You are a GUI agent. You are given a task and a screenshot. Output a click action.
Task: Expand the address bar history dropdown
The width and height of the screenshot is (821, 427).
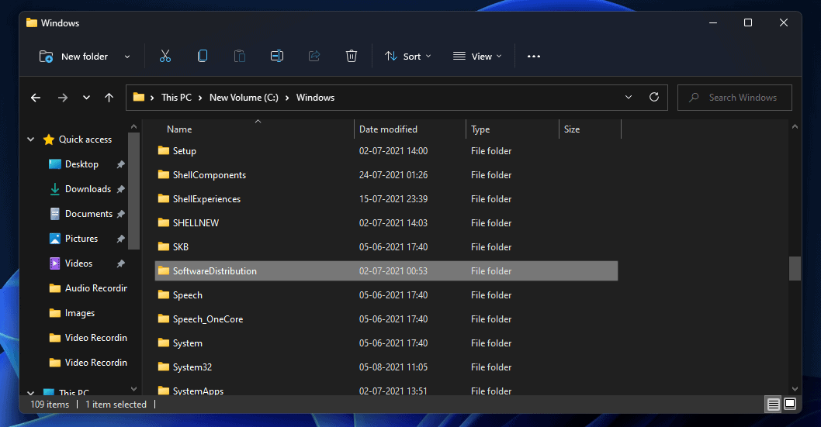pyautogui.click(x=629, y=98)
